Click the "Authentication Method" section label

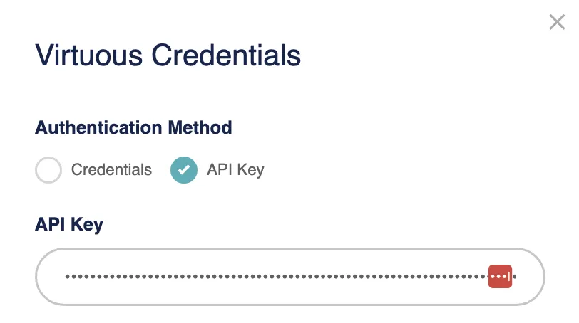[x=133, y=128]
